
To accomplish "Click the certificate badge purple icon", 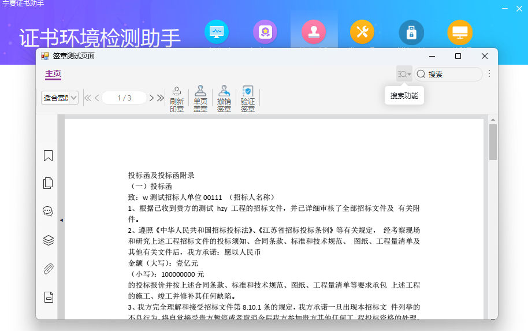I will point(265,32).
